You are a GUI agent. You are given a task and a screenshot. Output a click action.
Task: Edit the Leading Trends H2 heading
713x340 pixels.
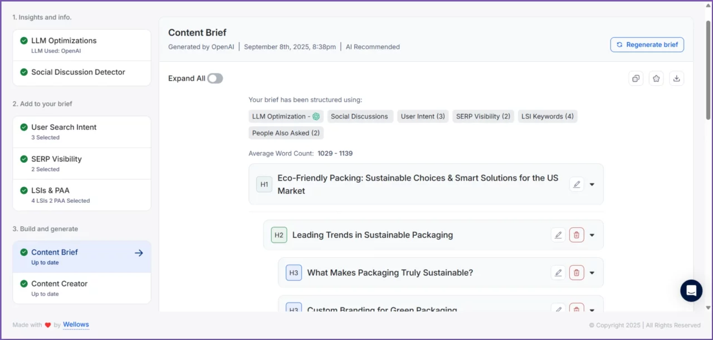click(x=558, y=235)
